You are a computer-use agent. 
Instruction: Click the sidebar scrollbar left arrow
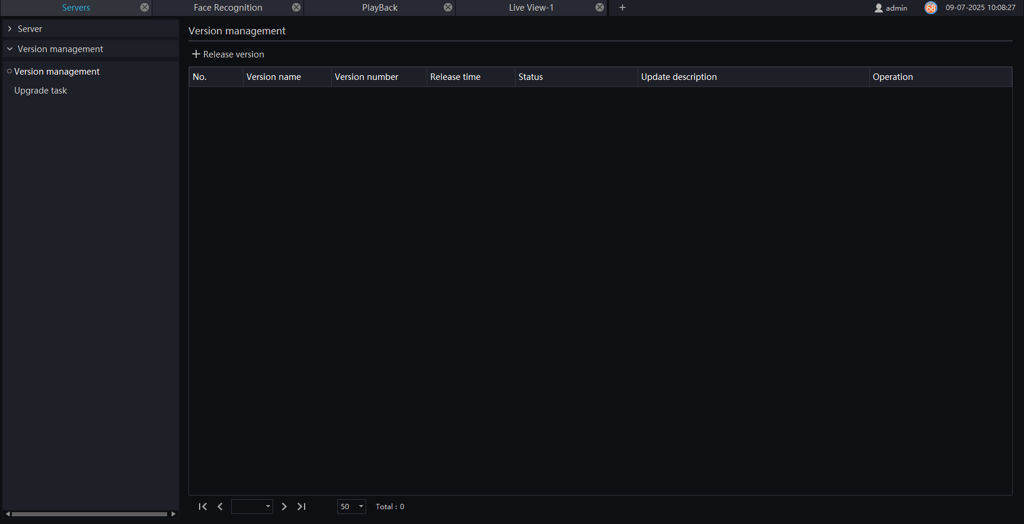pos(7,514)
